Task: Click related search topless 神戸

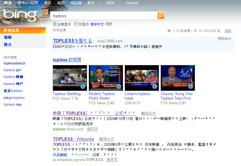Action: pos(13,84)
